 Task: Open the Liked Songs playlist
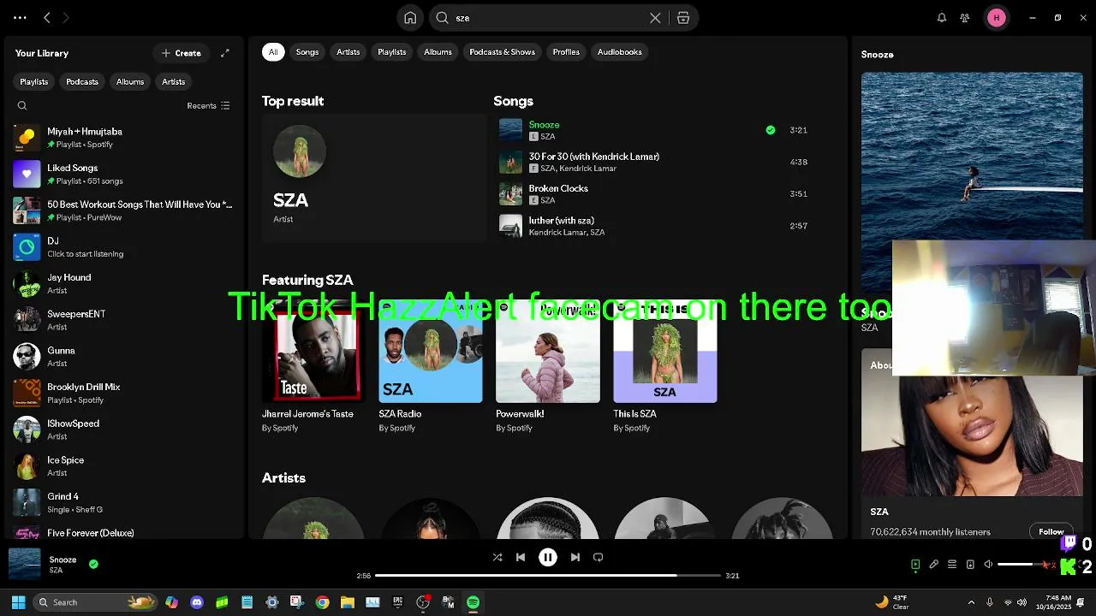124,175
